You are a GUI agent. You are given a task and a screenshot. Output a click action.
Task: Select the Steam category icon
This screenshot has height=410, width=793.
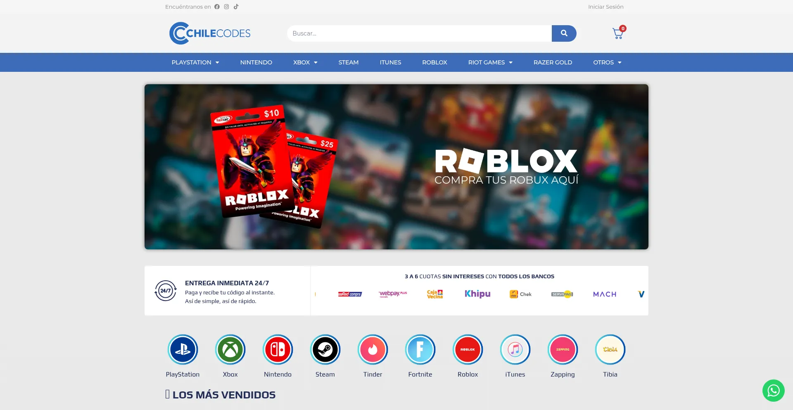tap(325, 350)
